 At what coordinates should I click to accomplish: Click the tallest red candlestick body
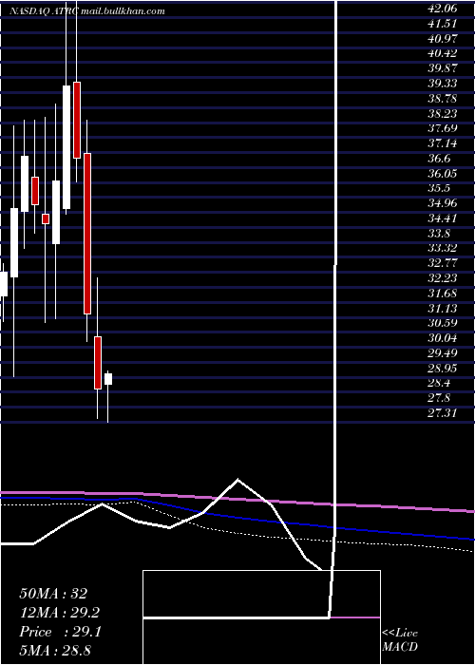pyautogui.click(x=87, y=234)
